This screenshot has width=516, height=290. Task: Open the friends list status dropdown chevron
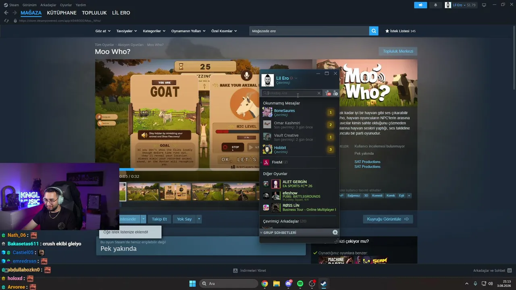click(296, 78)
